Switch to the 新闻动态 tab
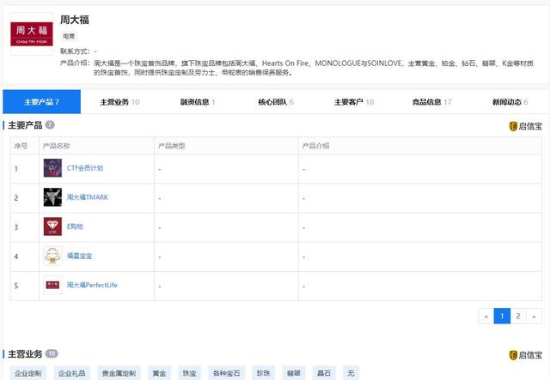550x380 pixels. click(510, 102)
